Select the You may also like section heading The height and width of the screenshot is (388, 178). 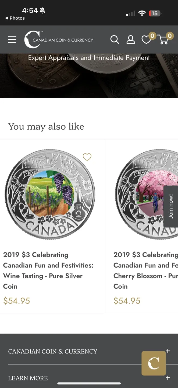[46, 126]
